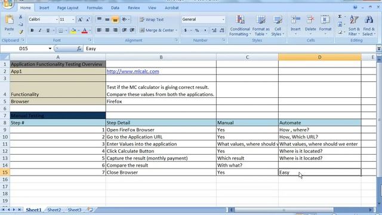Toggle Italic formatting

pyautogui.click(x=40, y=30)
